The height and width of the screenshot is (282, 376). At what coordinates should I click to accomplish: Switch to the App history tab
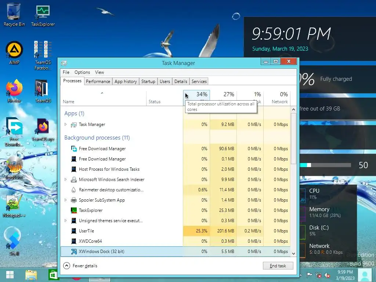[x=126, y=82]
